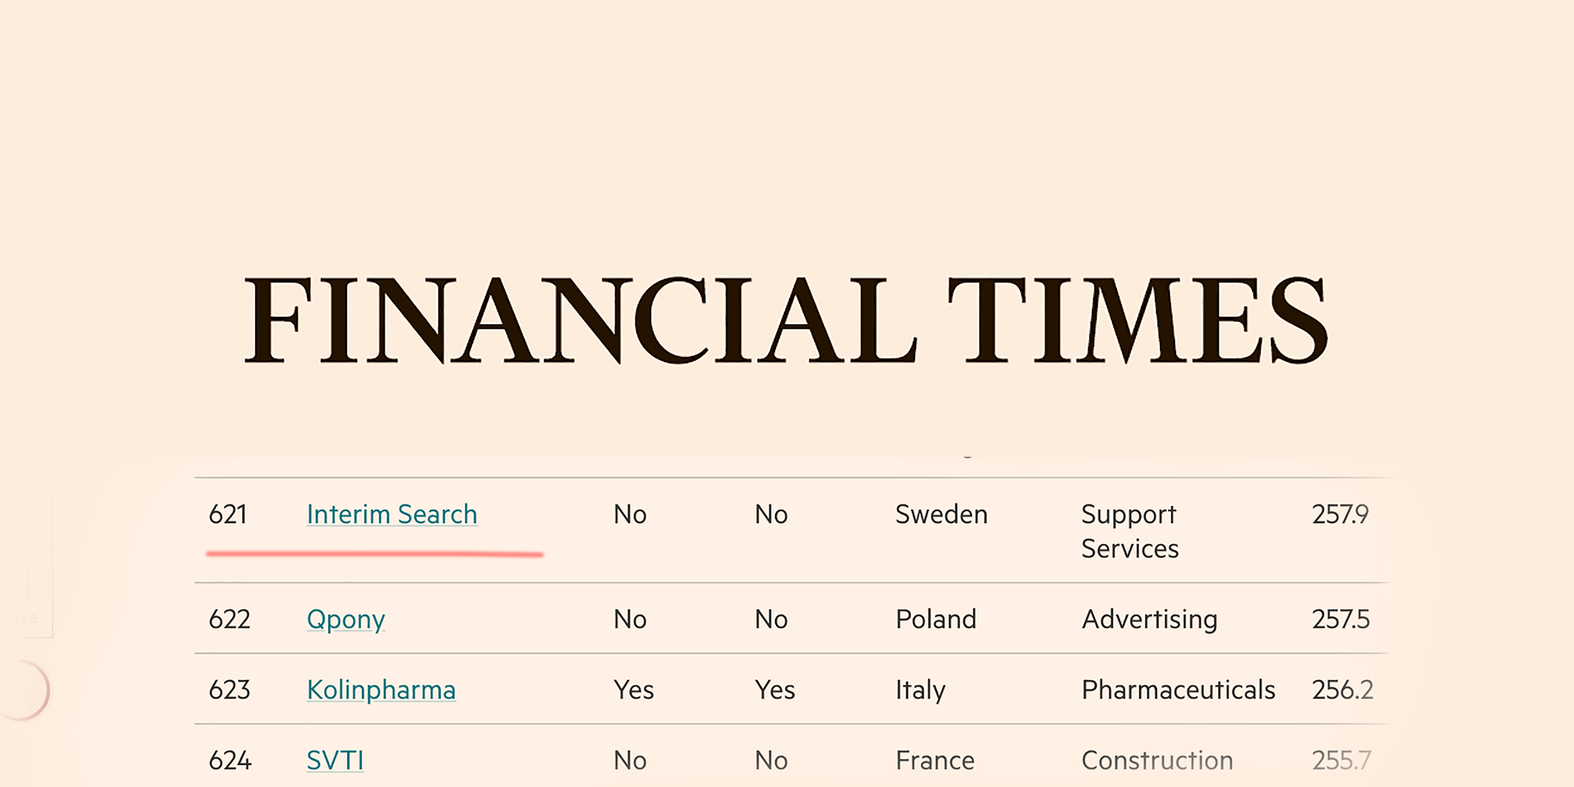Select rank number 622

click(229, 619)
